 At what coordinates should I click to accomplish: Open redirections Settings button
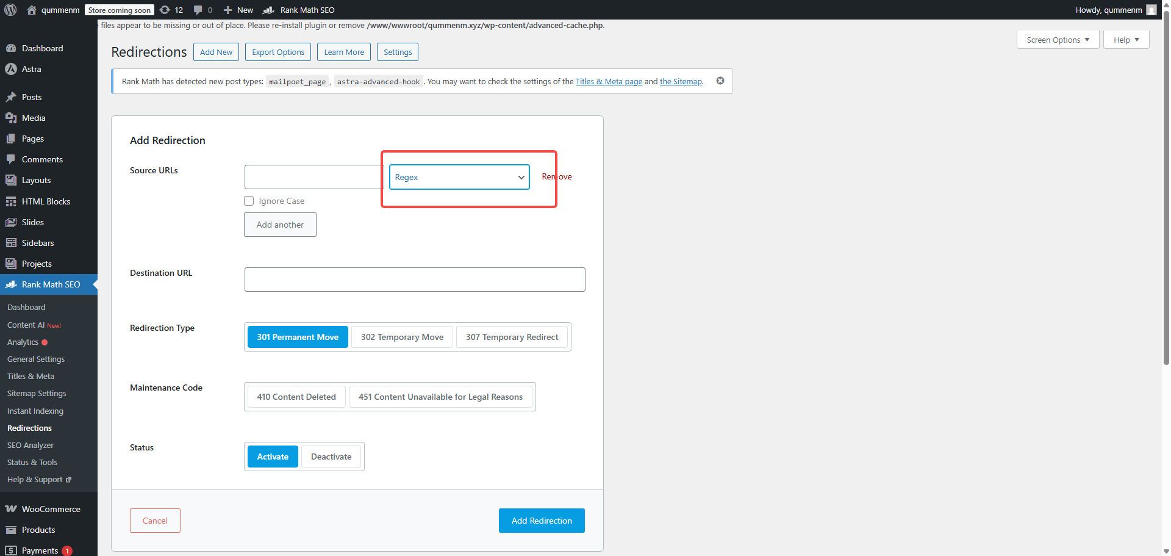pos(398,52)
